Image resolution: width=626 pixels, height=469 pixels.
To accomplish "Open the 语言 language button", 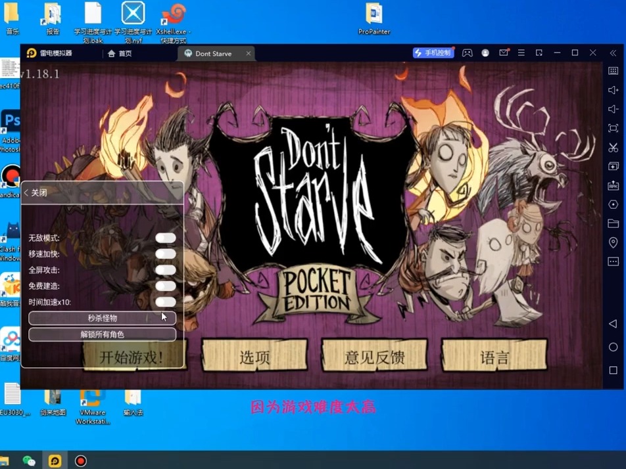I will (494, 356).
